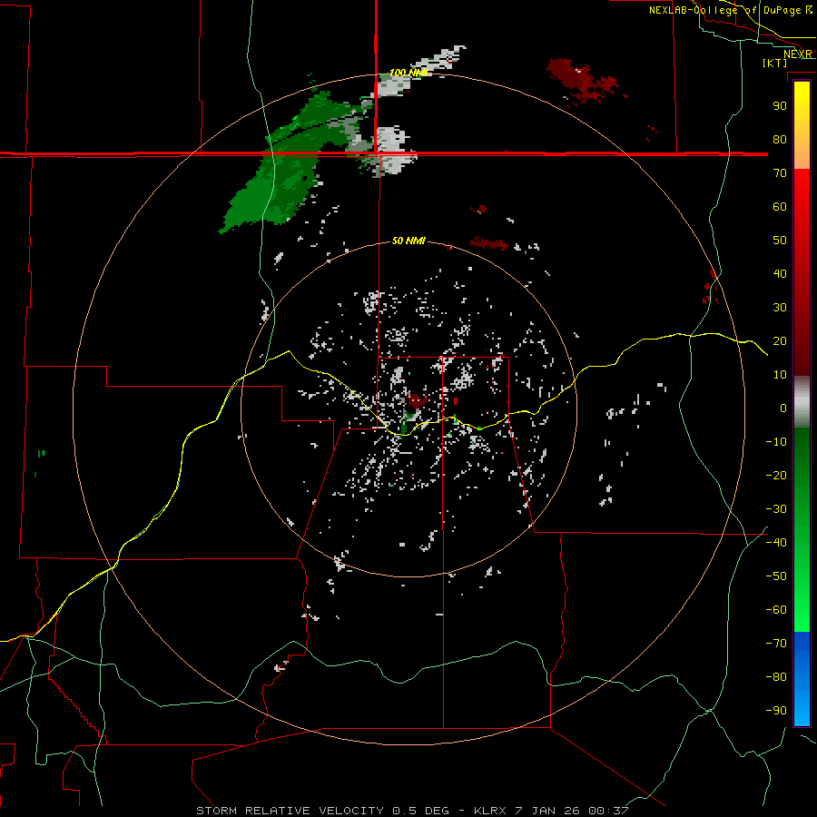Click the positive 20 scale label
The height and width of the screenshot is (817, 817).
pos(780,340)
